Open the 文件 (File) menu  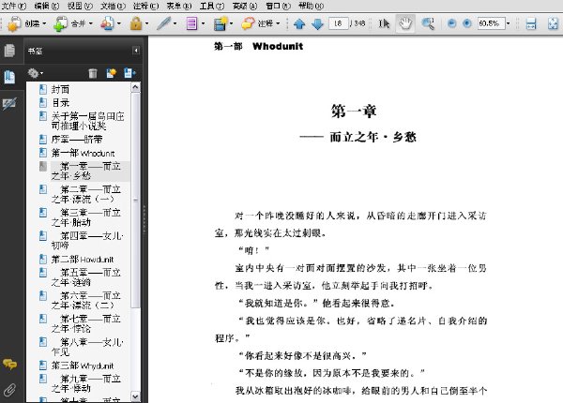pyautogui.click(x=14, y=6)
